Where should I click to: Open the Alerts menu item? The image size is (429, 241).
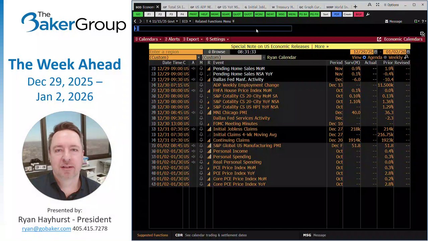pyautogui.click(x=172, y=39)
